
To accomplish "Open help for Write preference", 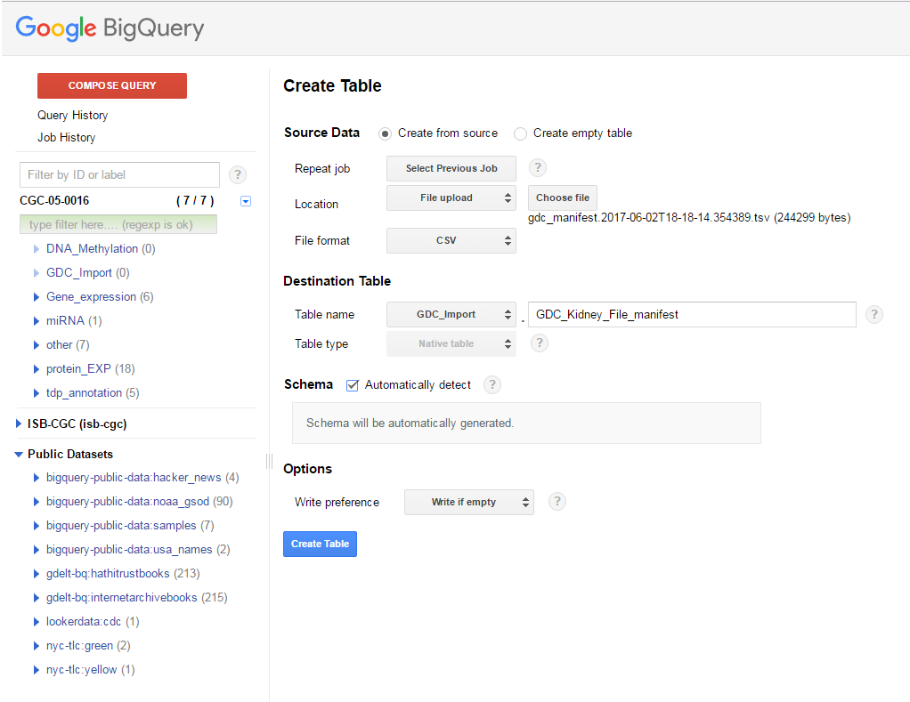I will coord(557,502).
